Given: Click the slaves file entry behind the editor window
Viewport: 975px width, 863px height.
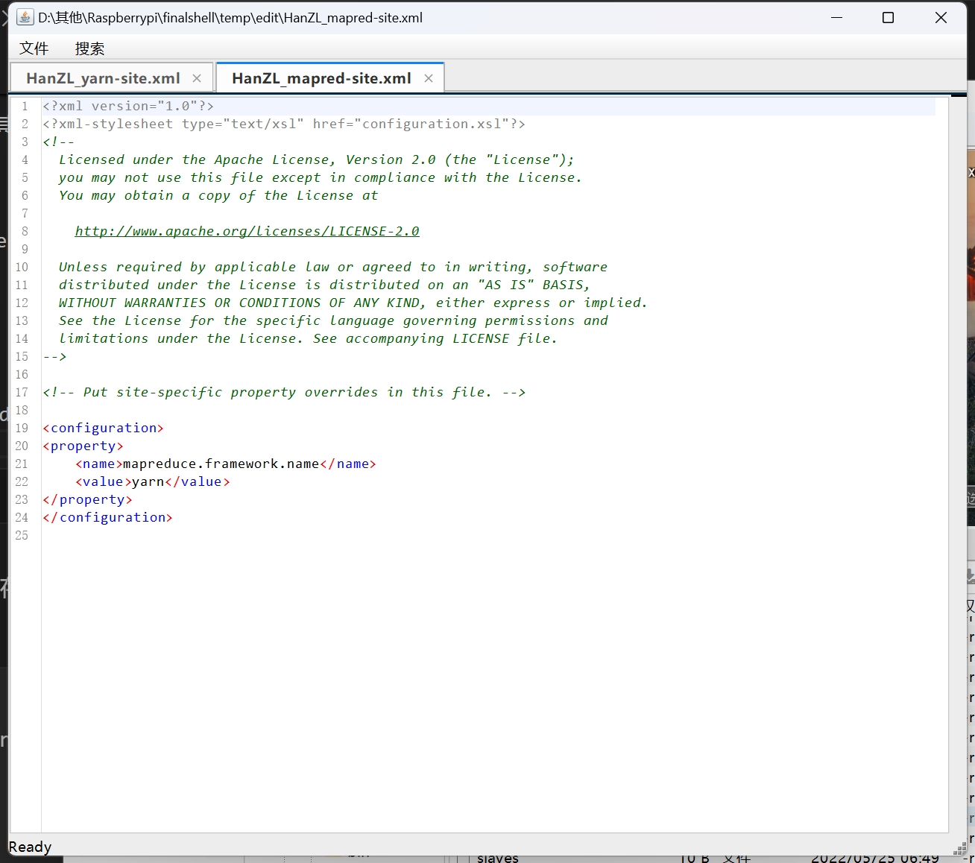Looking at the screenshot, I should [x=498, y=859].
